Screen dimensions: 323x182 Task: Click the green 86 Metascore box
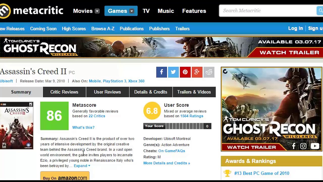tap(54, 116)
